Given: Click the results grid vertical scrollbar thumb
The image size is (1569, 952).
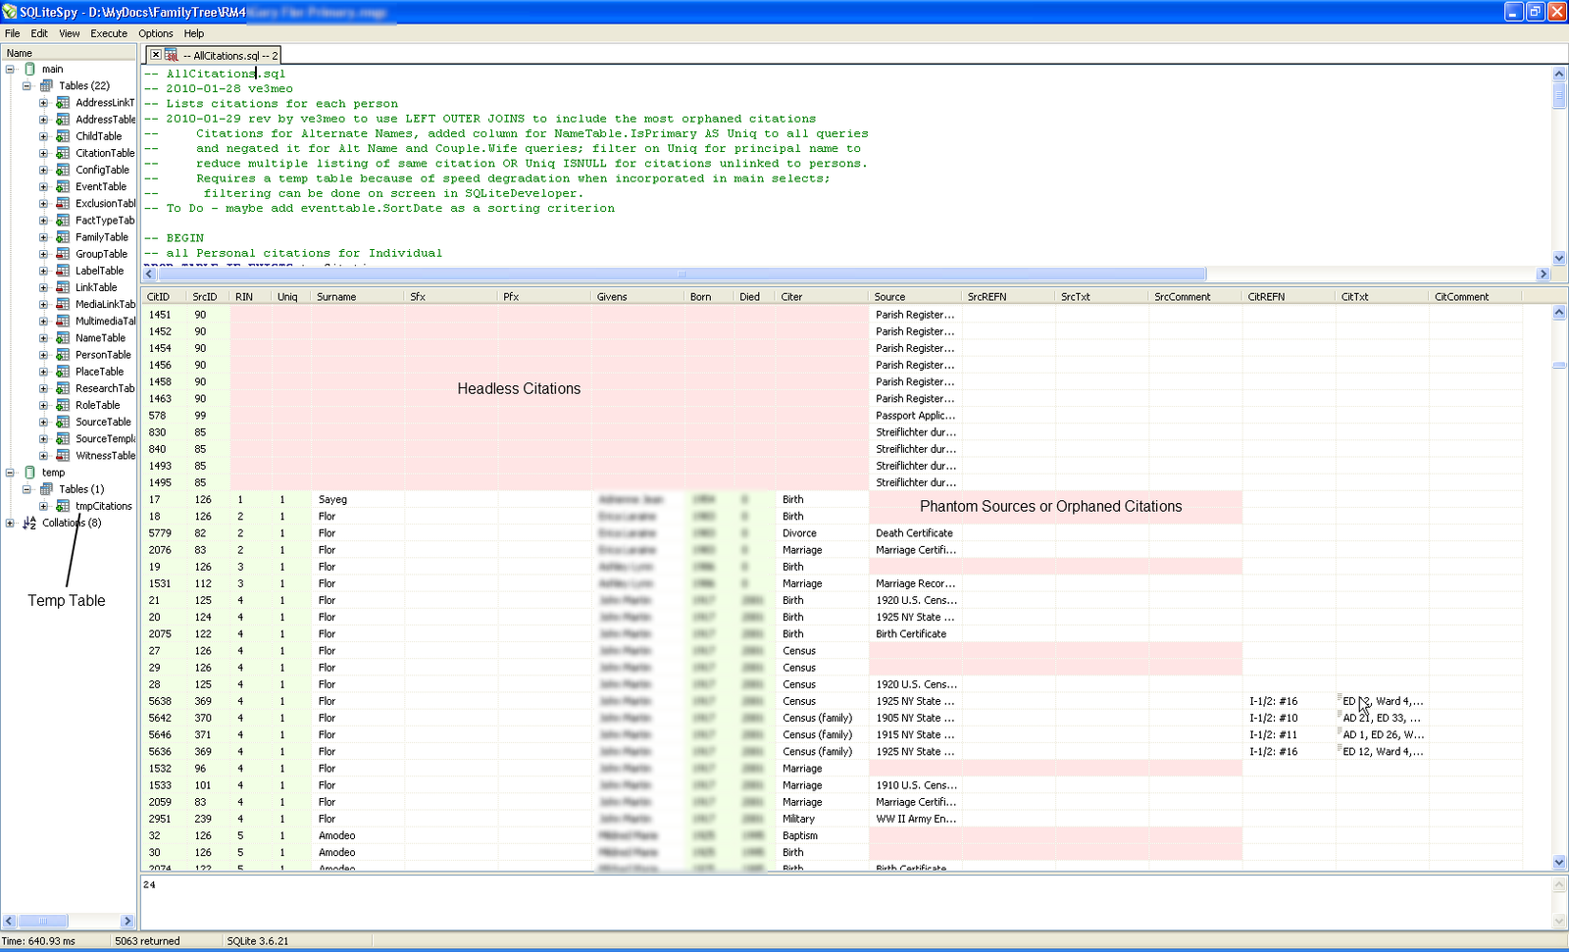Looking at the screenshot, I should tap(1559, 365).
